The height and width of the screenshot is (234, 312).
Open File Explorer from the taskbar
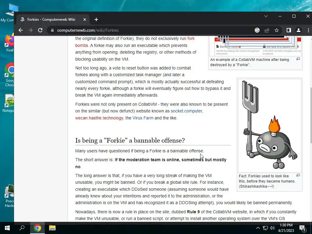click(52, 228)
